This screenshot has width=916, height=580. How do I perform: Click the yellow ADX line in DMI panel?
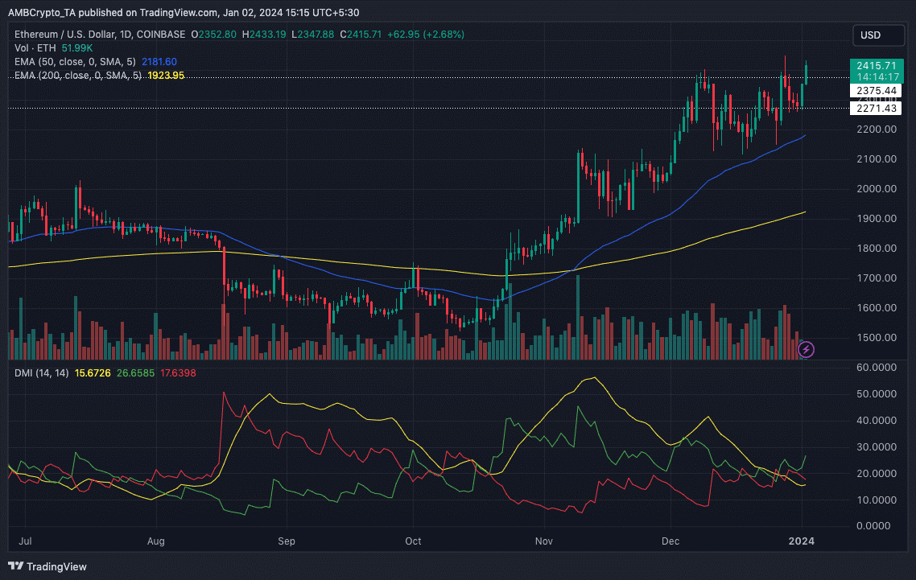(x=593, y=378)
